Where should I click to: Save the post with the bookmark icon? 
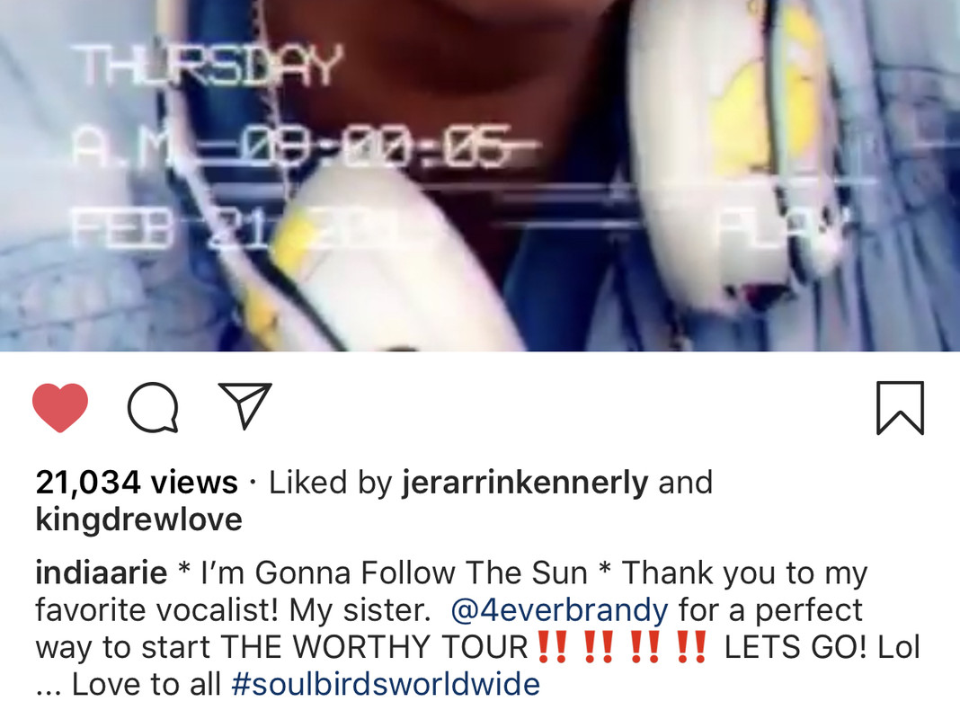[x=900, y=407]
